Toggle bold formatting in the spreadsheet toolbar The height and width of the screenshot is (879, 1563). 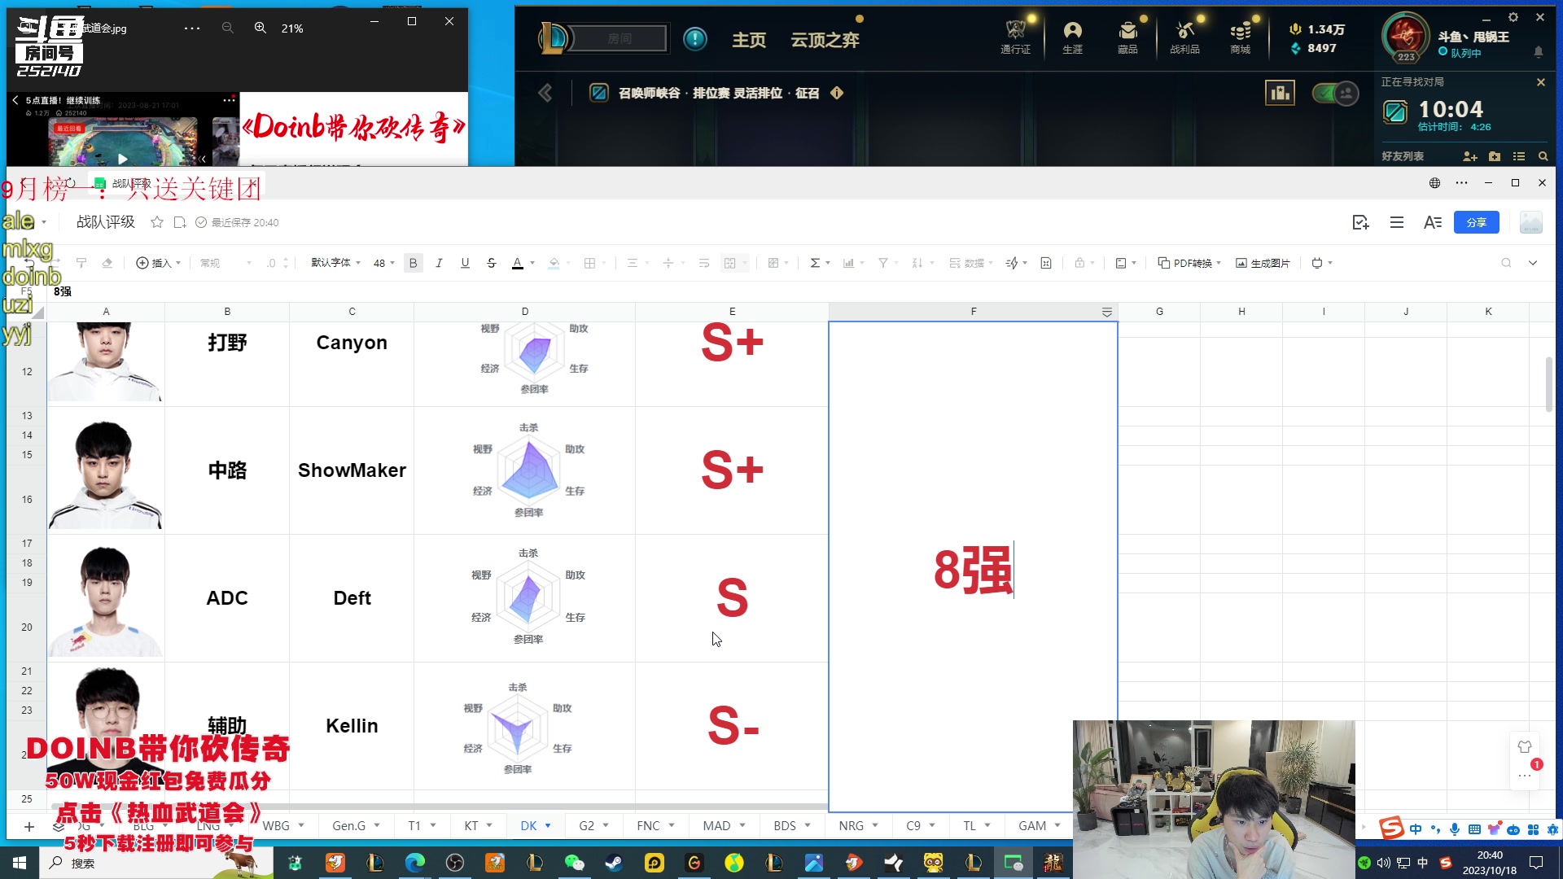click(413, 263)
